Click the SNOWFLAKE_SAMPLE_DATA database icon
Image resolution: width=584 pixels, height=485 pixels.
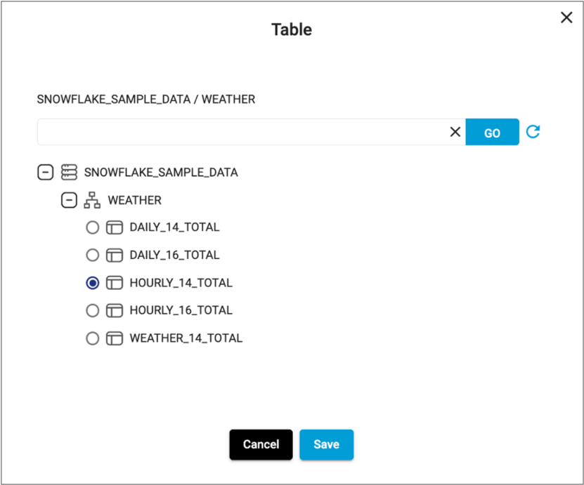click(x=69, y=172)
